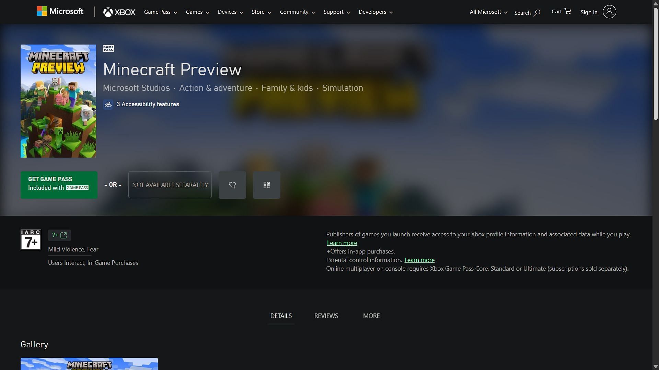This screenshot has width=659, height=370.
Task: Click the accessibility features icon
Action: pyautogui.click(x=108, y=104)
